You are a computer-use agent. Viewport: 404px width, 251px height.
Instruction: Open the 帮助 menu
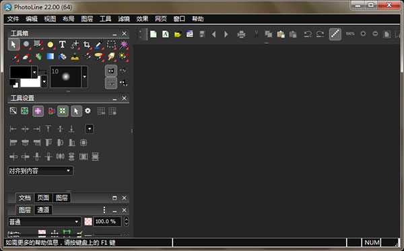(197, 19)
